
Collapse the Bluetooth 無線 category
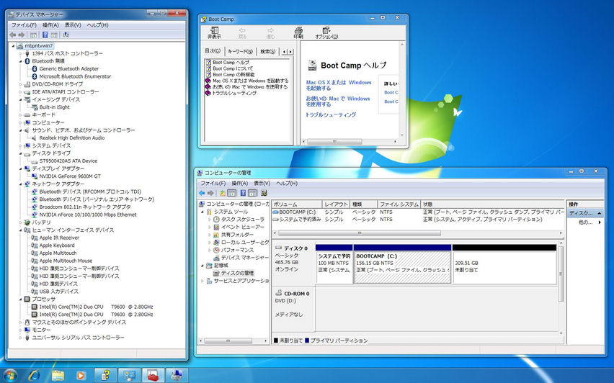[21, 61]
